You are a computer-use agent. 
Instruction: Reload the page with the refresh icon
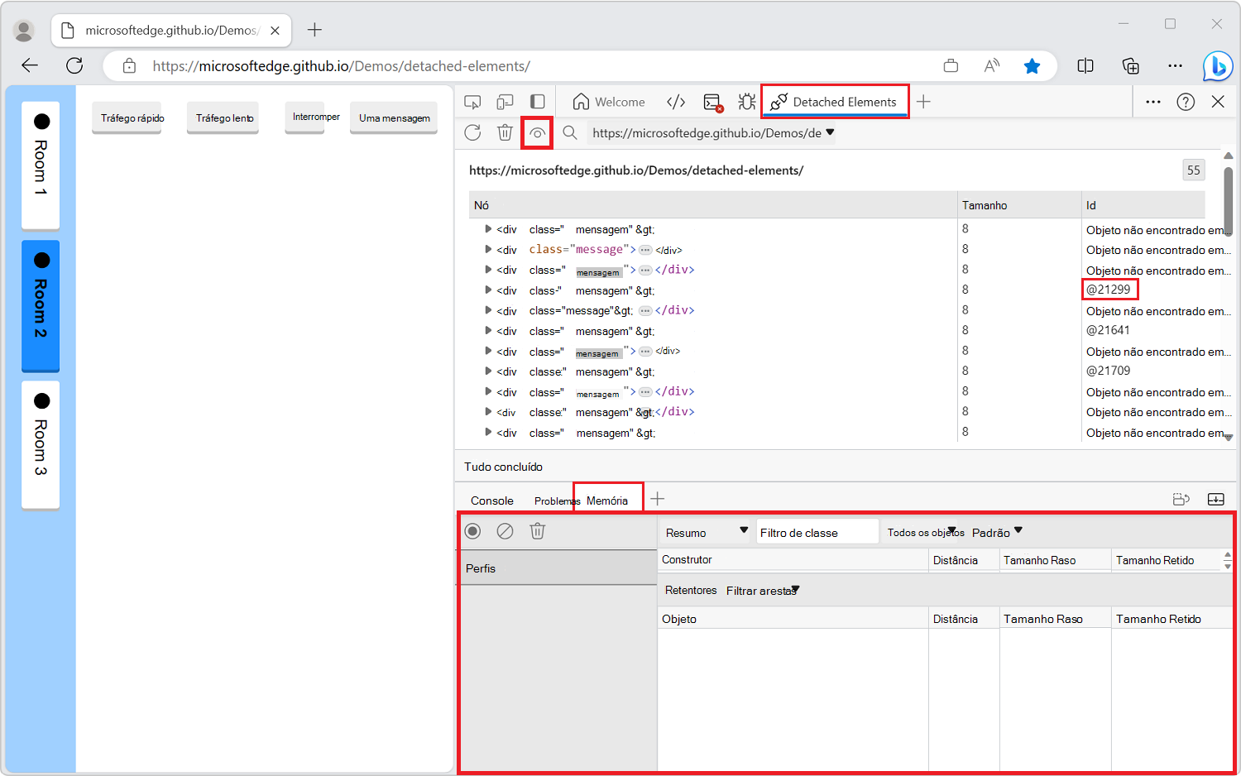pos(74,65)
